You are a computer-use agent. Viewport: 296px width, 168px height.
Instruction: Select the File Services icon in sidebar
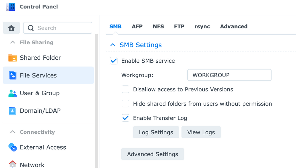pos(13,75)
